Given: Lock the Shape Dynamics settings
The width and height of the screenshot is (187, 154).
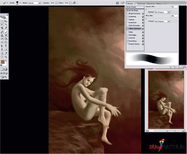Looking at the screenshot, I should point(143,13).
